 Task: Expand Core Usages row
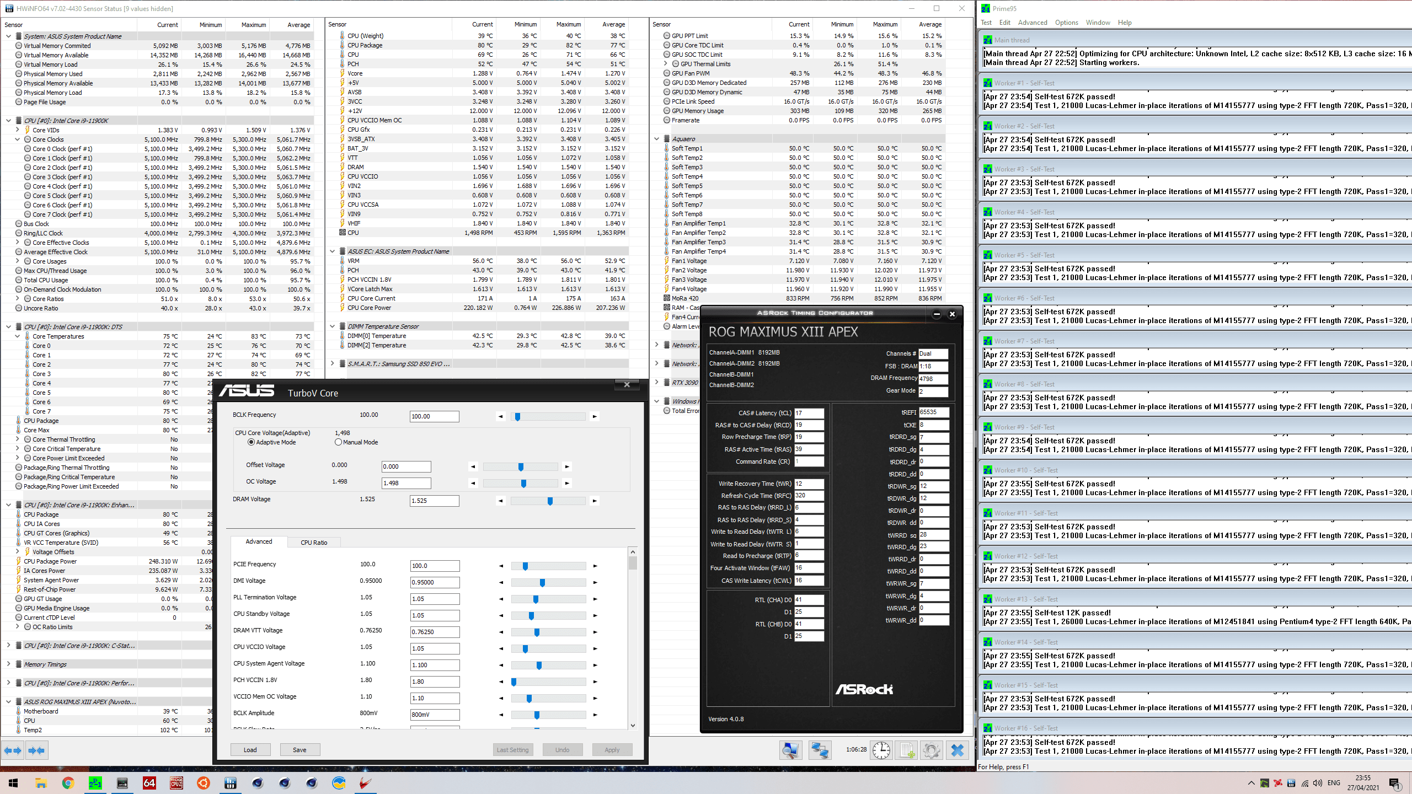point(17,261)
